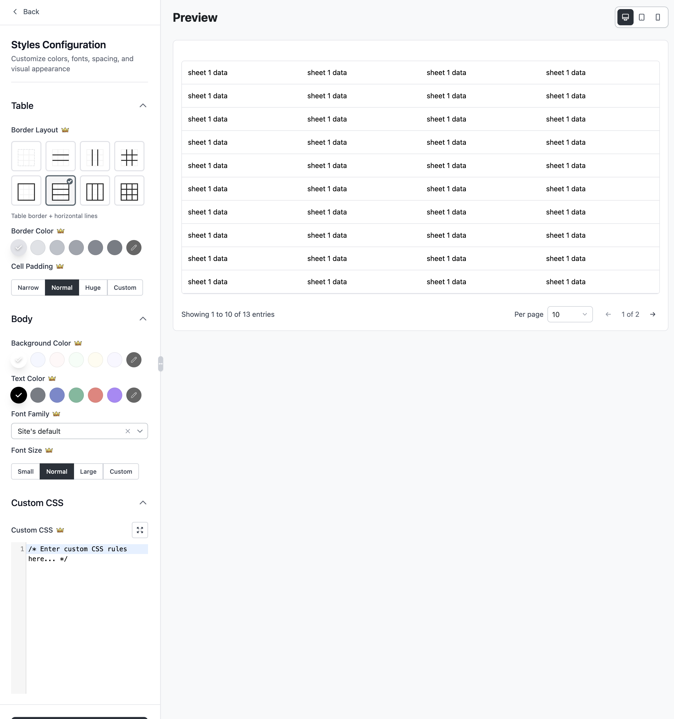This screenshot has width=674, height=719.
Task: Open the Per page dropdown
Action: pos(570,314)
